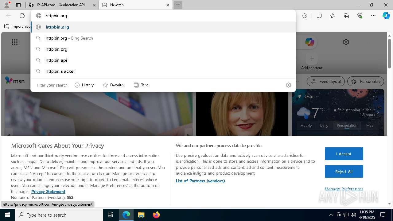Select the New tab browser tab
This screenshot has height=221, width=393.
pyautogui.click(x=136, y=5)
